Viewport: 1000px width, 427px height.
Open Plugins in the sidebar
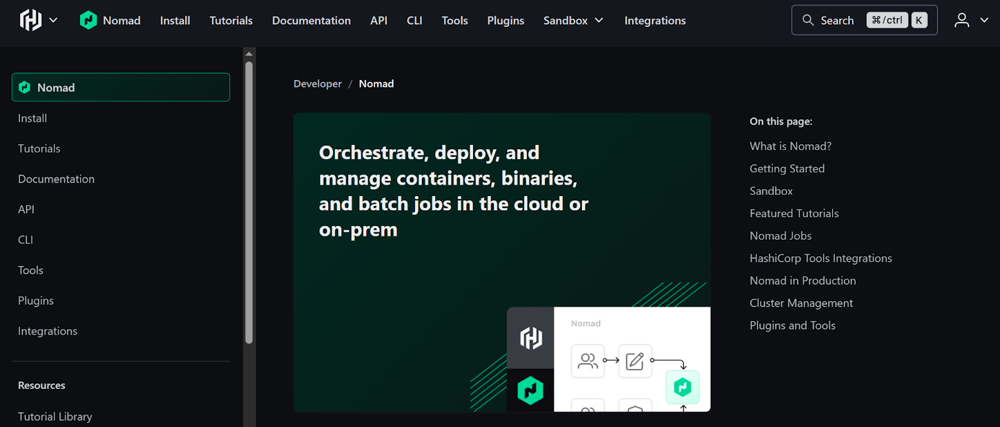36,301
